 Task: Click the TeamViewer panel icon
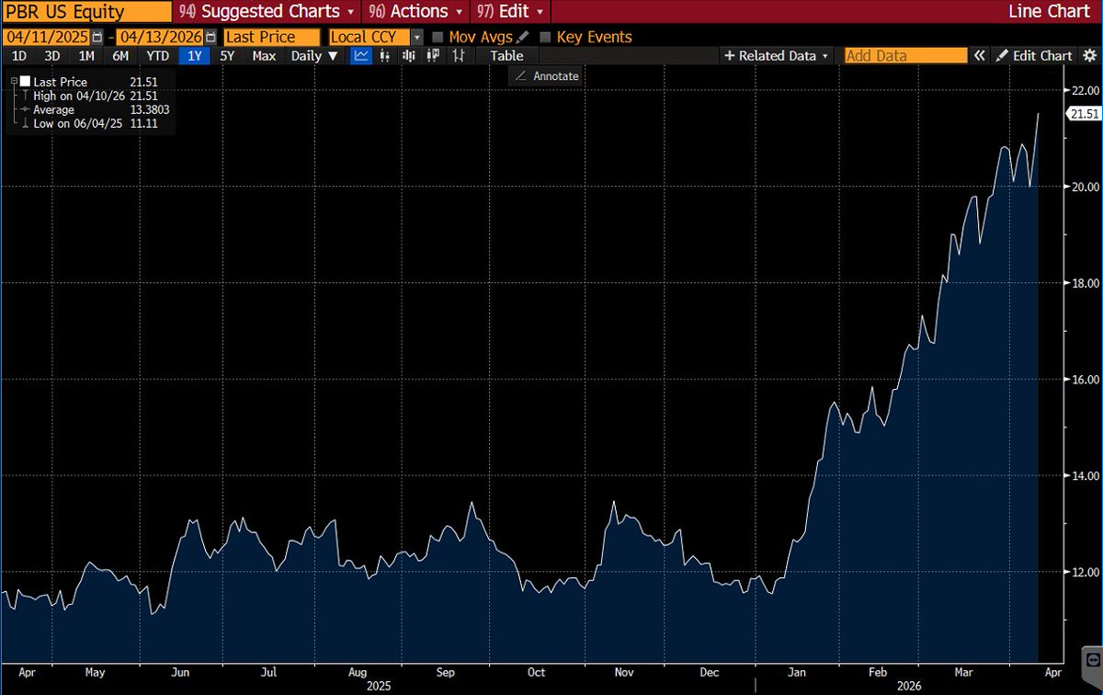point(1092,658)
